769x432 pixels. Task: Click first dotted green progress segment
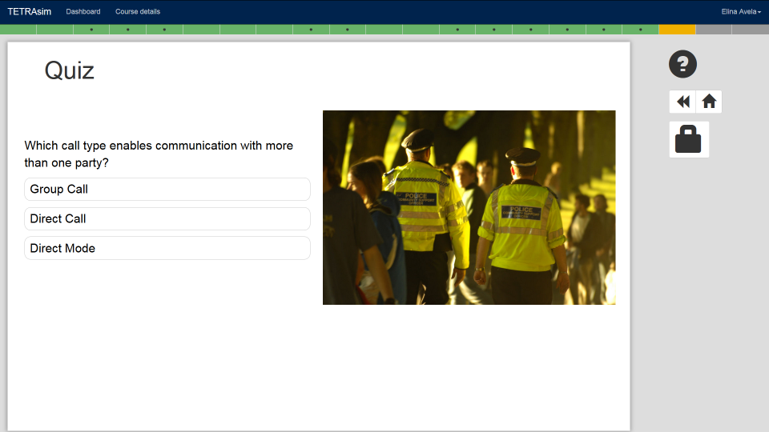click(x=91, y=30)
